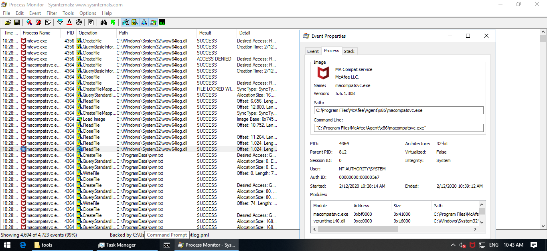This screenshot has height=251, width=547.
Task: Click the Module column header in modules list
Action: 331,206
